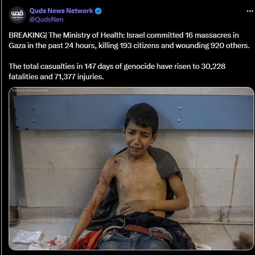Click the '920 others' text
Viewport: 255px width, 255px height.
pos(230,46)
